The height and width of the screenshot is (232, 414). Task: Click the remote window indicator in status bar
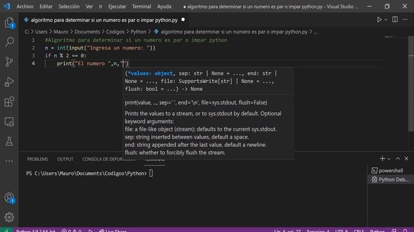pos(6,230)
